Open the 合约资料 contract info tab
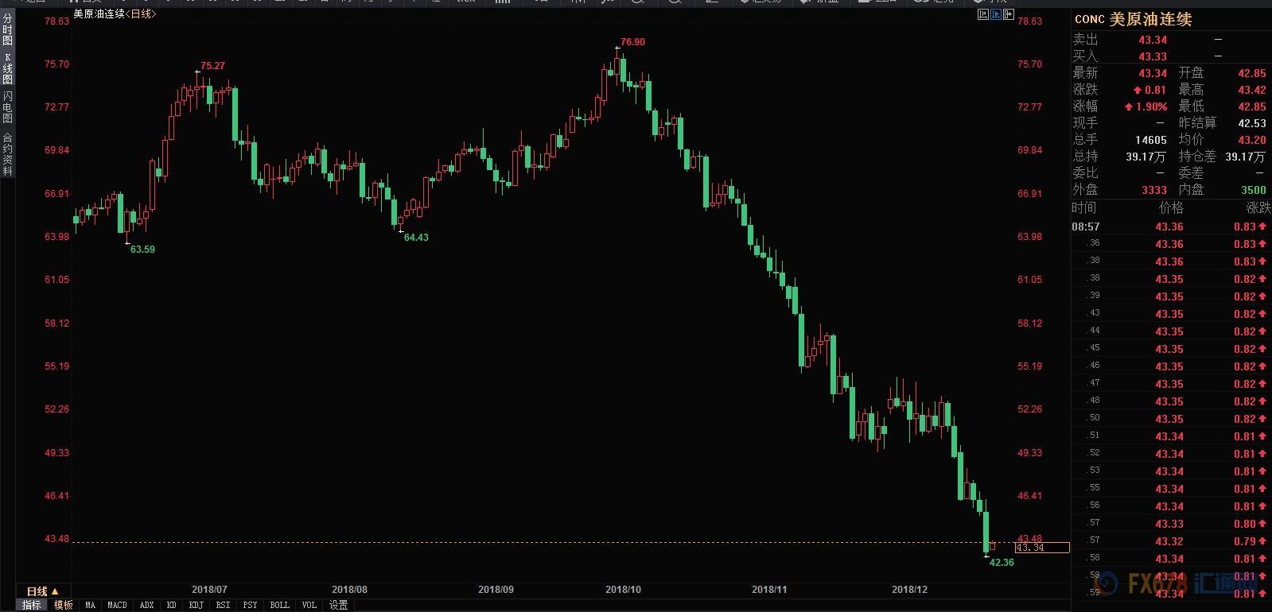This screenshot has height=612, width=1272. [x=7, y=154]
